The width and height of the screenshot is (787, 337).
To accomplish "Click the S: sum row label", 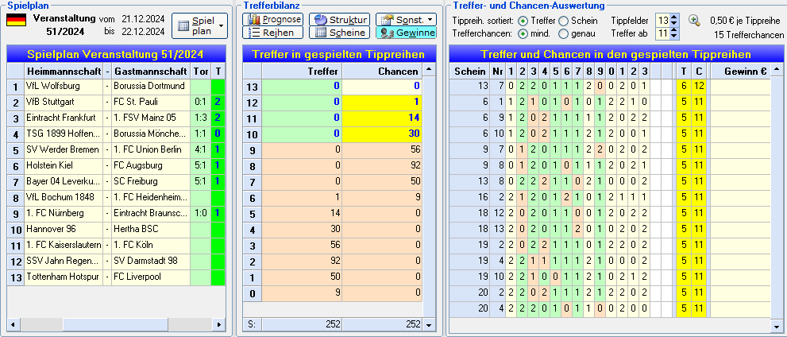I will [x=253, y=324].
